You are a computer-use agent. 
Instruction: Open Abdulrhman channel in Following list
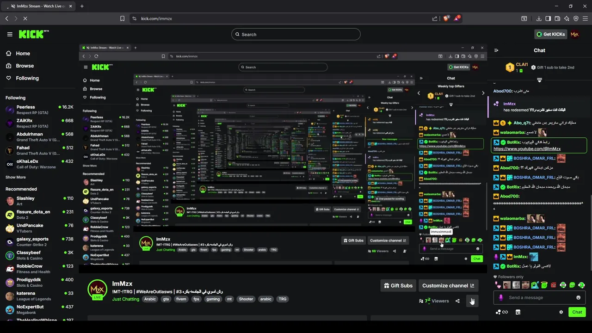coord(39,137)
